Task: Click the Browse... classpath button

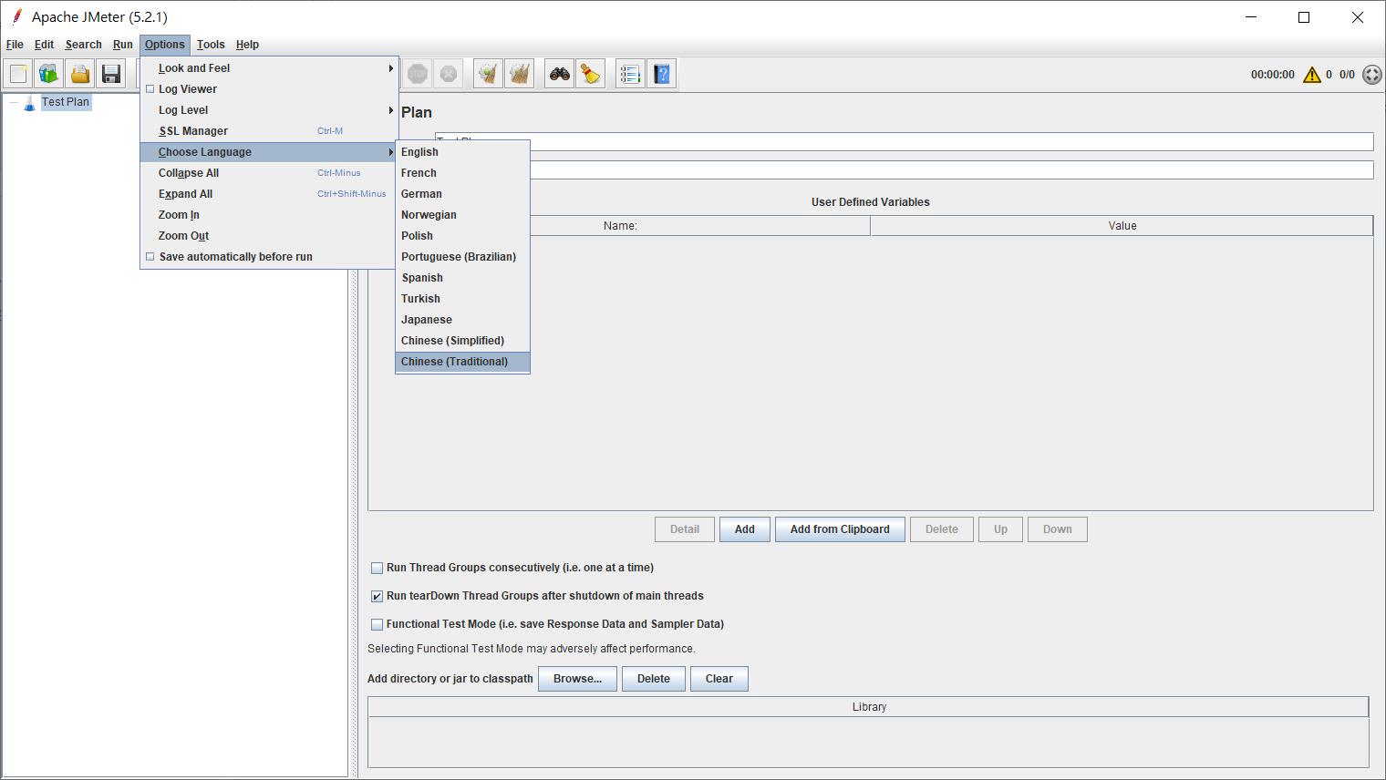Action: point(577,679)
